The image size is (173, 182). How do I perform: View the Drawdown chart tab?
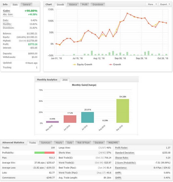pyautogui.click(x=98, y=5)
